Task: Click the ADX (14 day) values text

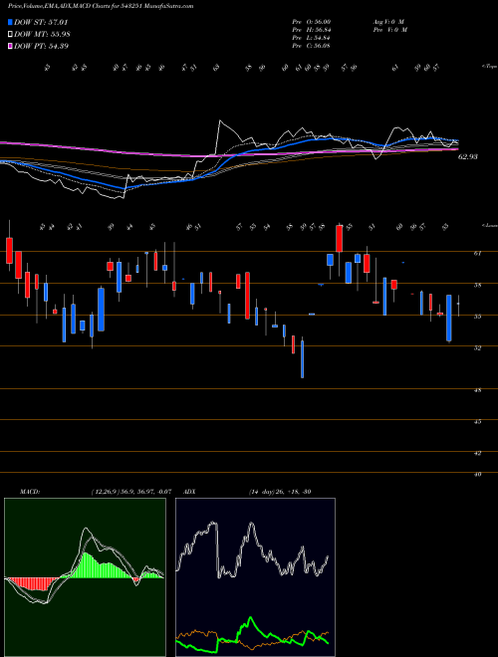Action: point(280,492)
